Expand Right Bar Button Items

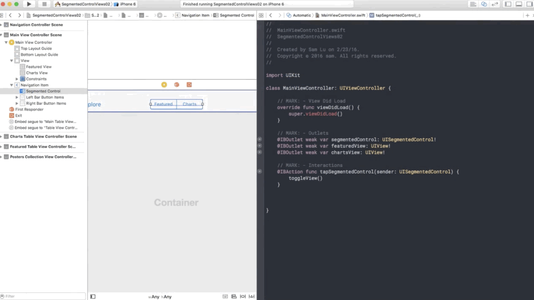(17, 103)
